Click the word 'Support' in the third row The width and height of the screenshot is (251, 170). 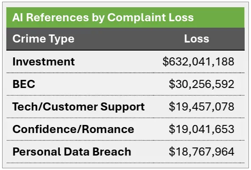123,107
